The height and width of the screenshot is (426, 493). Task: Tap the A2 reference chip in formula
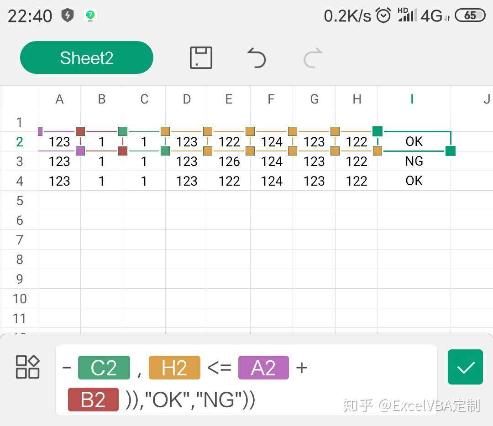pyautogui.click(x=263, y=368)
